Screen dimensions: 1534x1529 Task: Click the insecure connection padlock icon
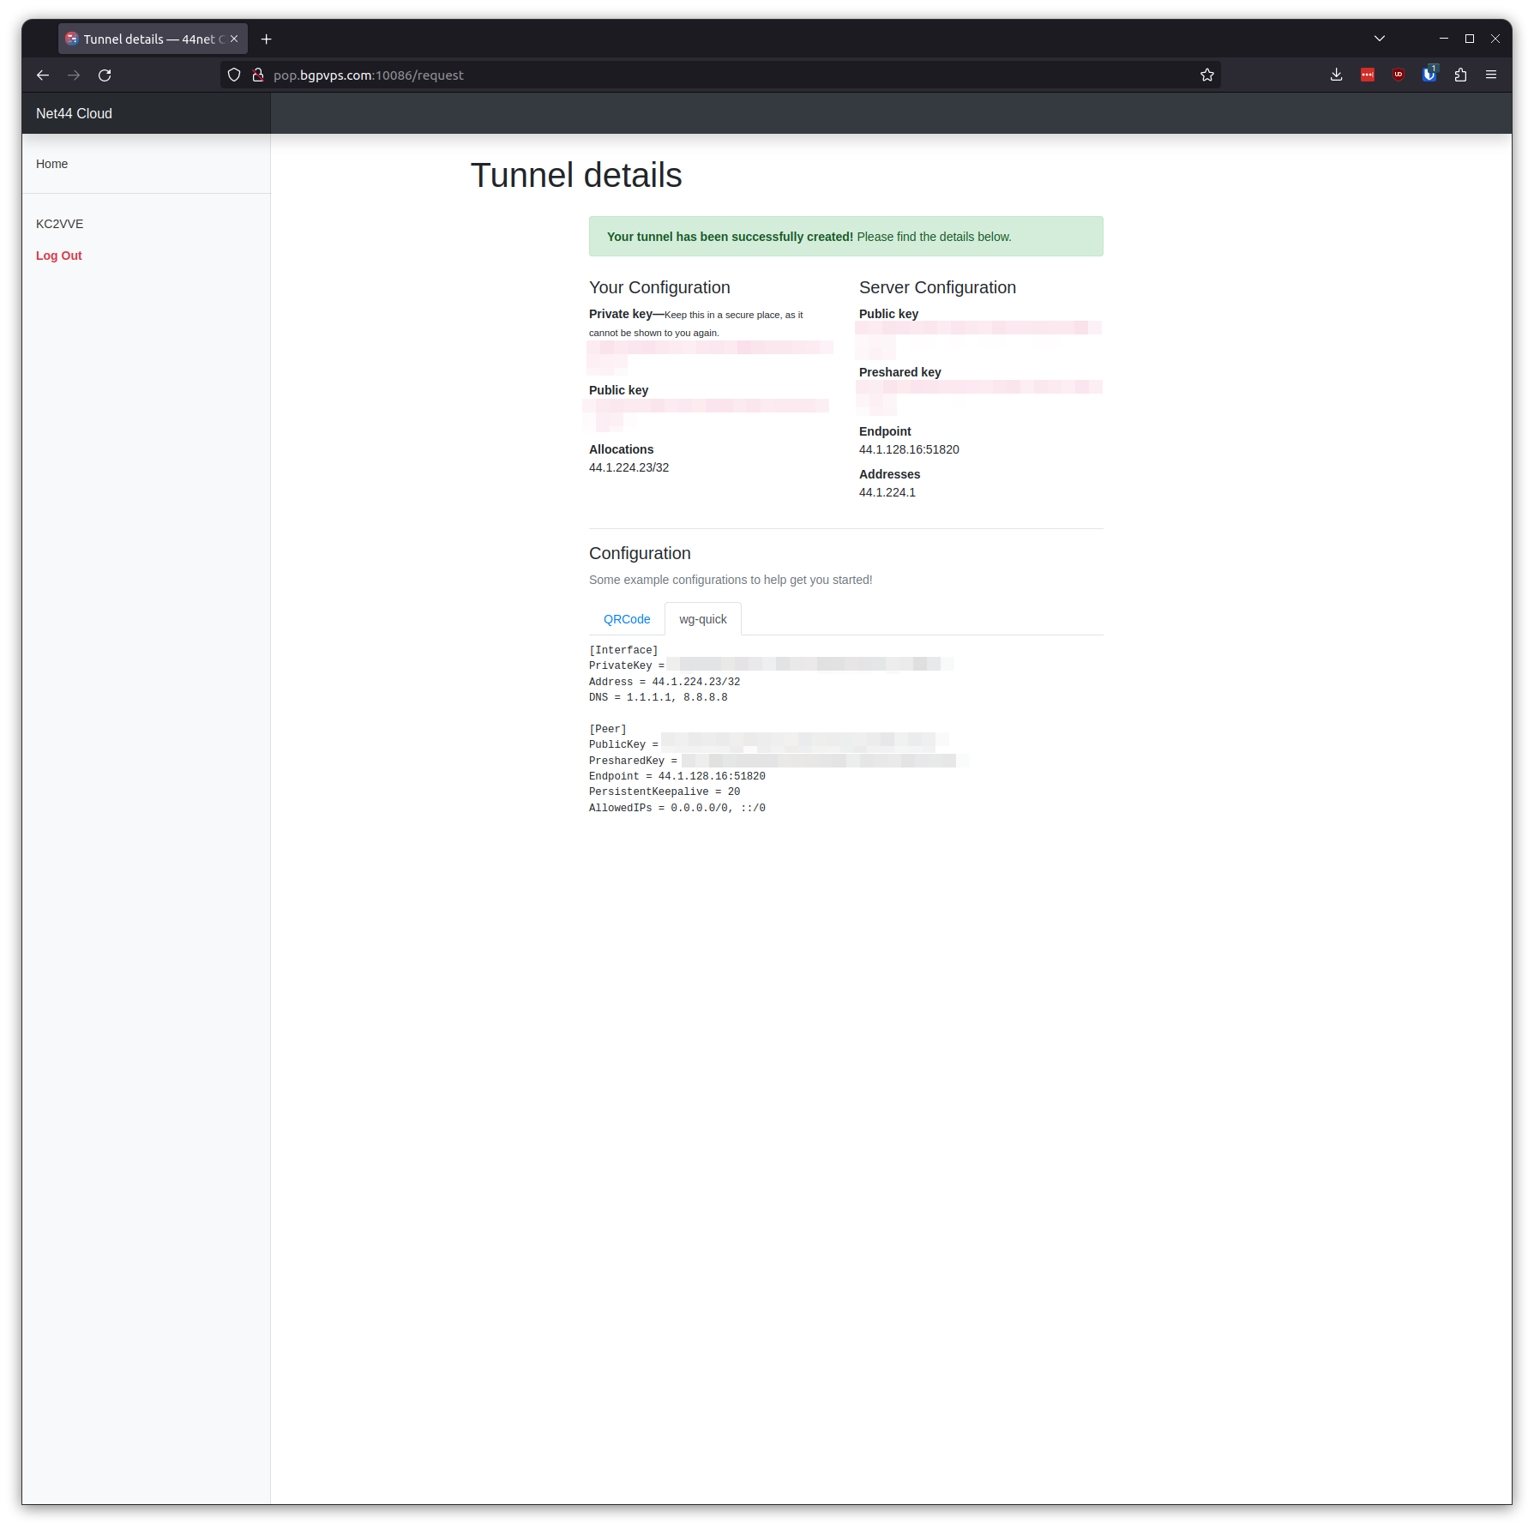257,75
